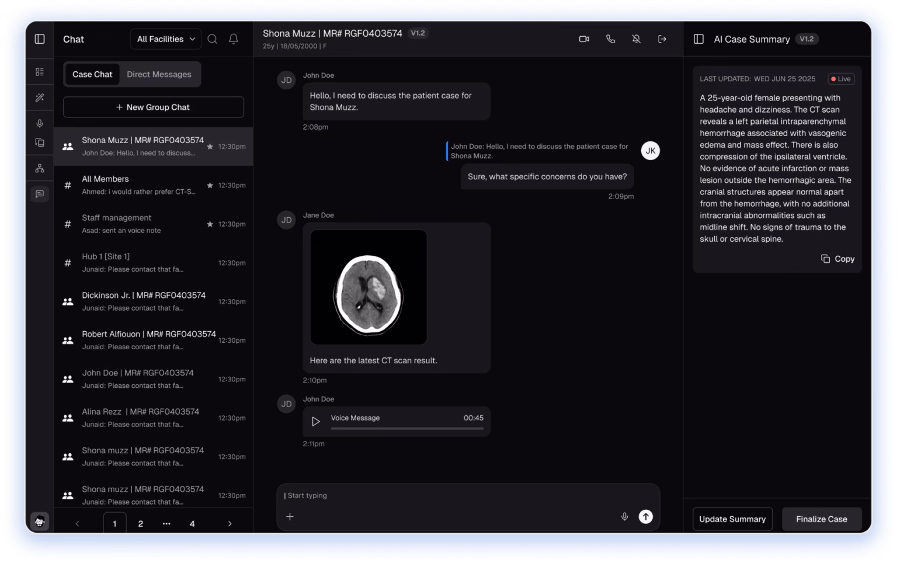This screenshot has height=563, width=897.
Task: Expand the All Facilities dropdown
Action: (x=166, y=39)
